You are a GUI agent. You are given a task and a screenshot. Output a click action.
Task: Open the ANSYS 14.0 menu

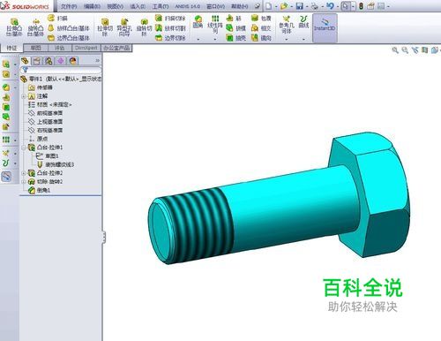click(188, 6)
